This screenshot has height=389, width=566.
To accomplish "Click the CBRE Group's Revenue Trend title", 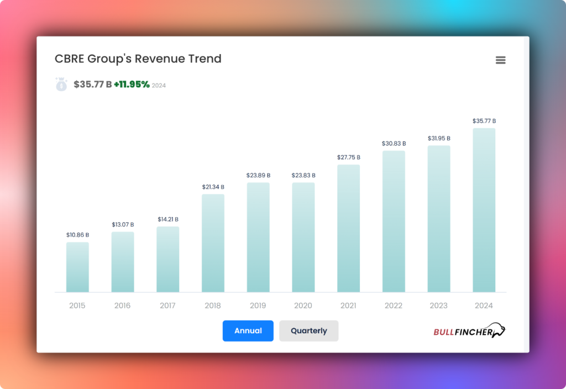I will (x=138, y=59).
